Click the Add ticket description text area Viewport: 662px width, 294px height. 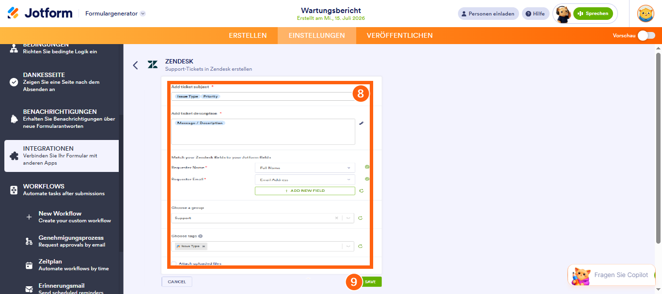pos(263,132)
